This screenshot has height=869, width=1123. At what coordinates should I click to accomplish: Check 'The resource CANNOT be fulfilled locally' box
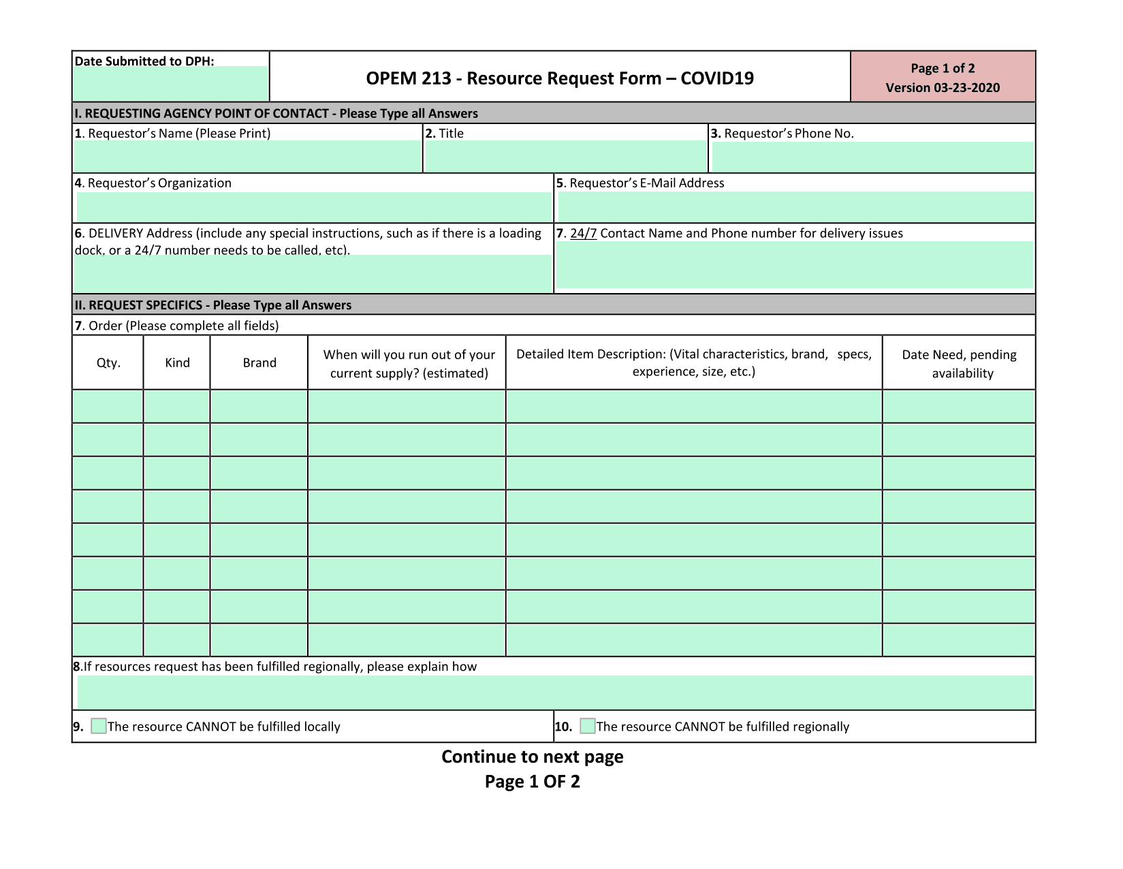pyautogui.click(x=99, y=726)
